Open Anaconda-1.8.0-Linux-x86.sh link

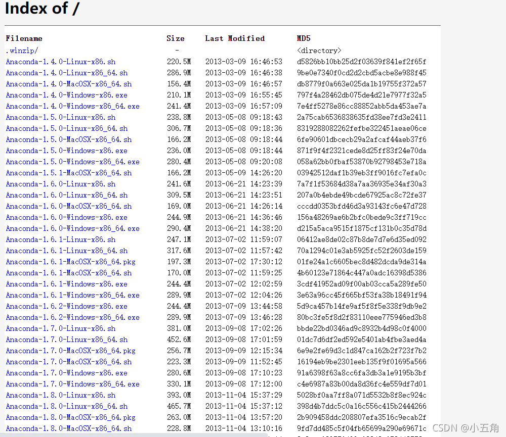[61, 396]
